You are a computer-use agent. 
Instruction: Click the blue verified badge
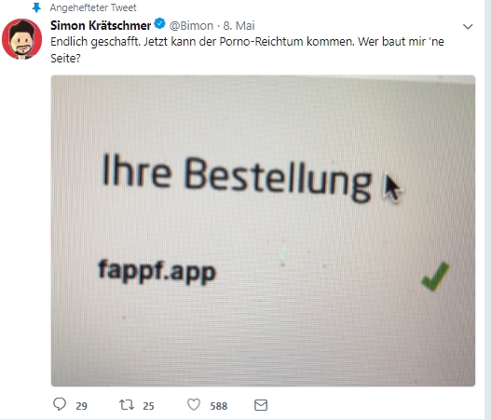click(160, 23)
